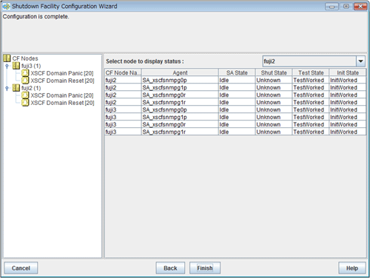Click the Init State column header
370x278 pixels.
tap(348, 72)
